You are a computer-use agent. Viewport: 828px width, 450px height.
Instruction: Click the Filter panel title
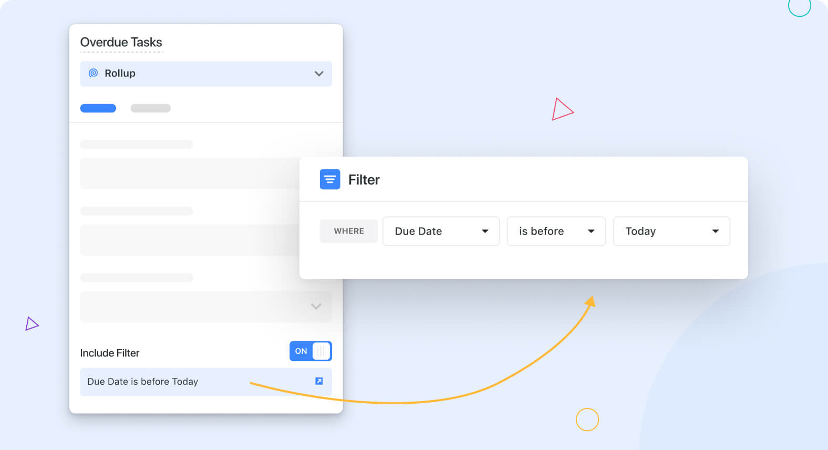pyautogui.click(x=364, y=180)
